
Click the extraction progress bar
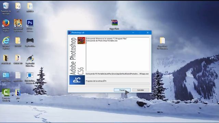(118, 84)
